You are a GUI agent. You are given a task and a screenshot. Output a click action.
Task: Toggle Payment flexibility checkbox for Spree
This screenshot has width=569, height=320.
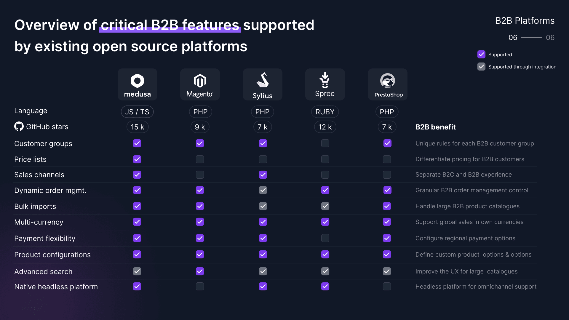325,238
